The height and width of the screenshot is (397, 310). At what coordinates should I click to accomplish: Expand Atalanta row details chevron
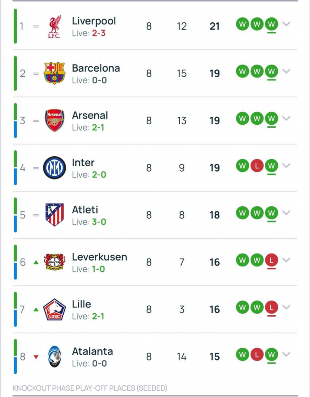(x=286, y=354)
